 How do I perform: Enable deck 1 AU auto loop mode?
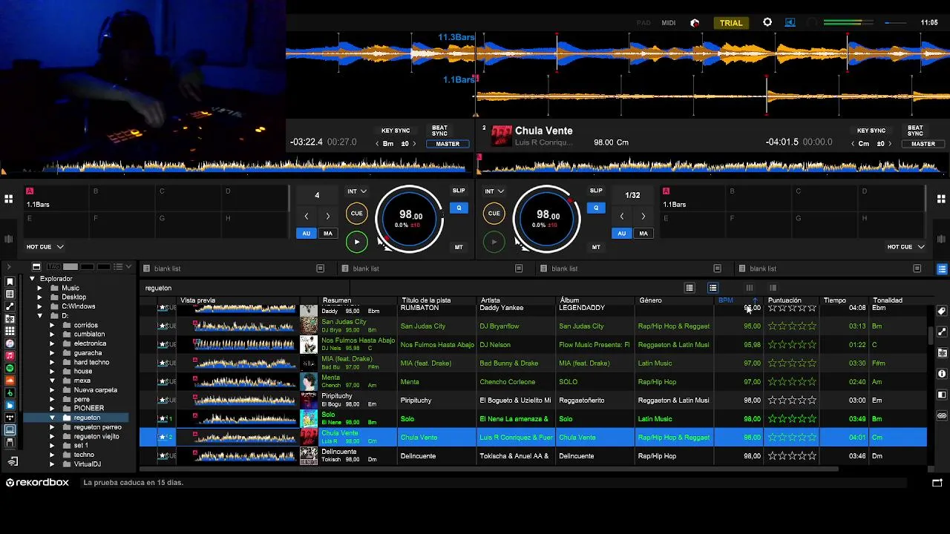306,233
